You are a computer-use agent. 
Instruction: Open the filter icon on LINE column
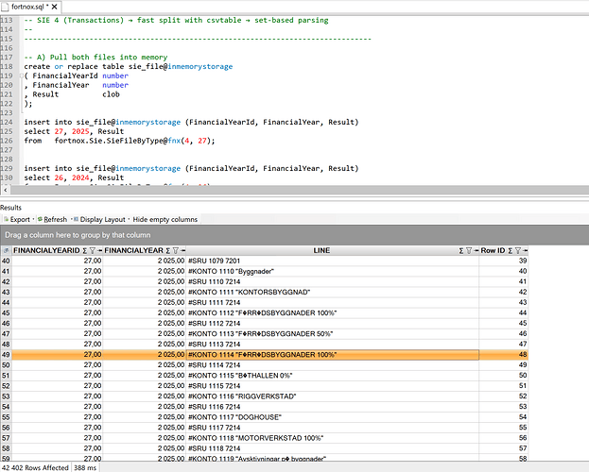click(x=469, y=250)
